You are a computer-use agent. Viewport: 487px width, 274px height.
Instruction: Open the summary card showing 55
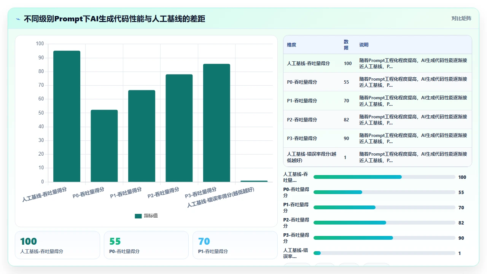coord(146,245)
